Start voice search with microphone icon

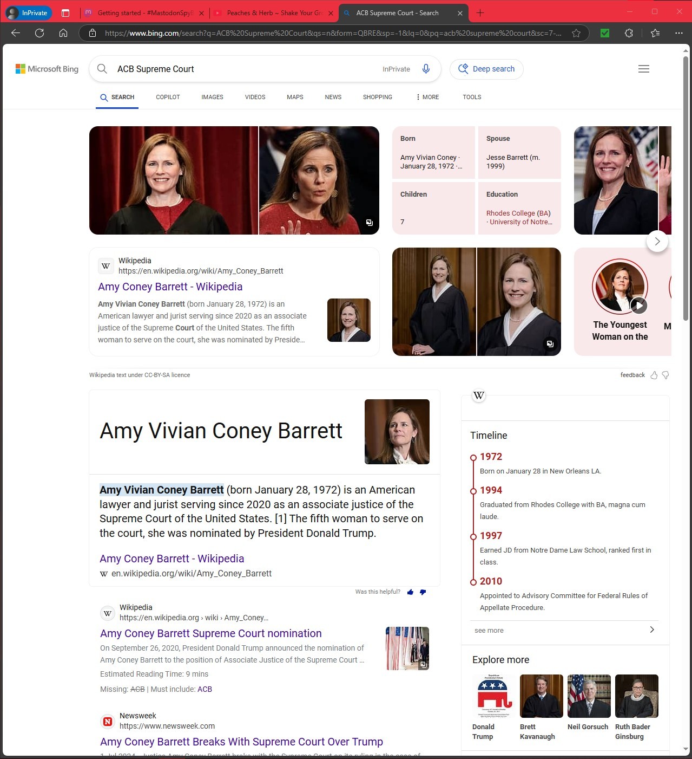(426, 69)
